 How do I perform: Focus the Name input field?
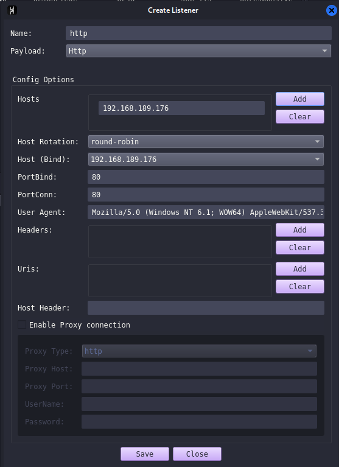click(x=198, y=33)
